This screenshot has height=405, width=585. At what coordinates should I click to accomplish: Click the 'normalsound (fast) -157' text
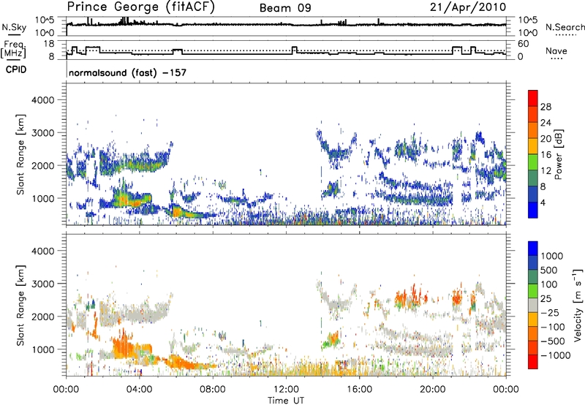(127, 72)
